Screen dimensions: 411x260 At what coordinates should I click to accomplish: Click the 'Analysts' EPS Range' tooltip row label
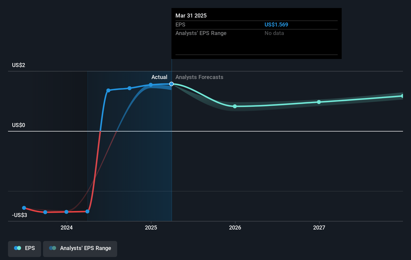201,33
